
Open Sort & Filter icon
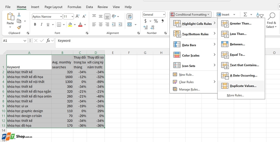click(260, 16)
